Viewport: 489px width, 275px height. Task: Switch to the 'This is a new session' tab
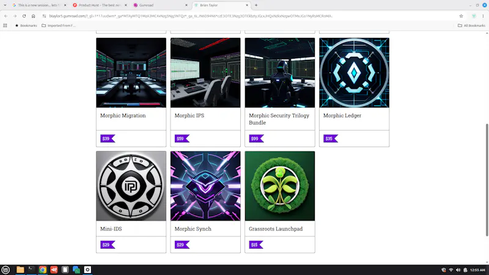tap(38, 5)
